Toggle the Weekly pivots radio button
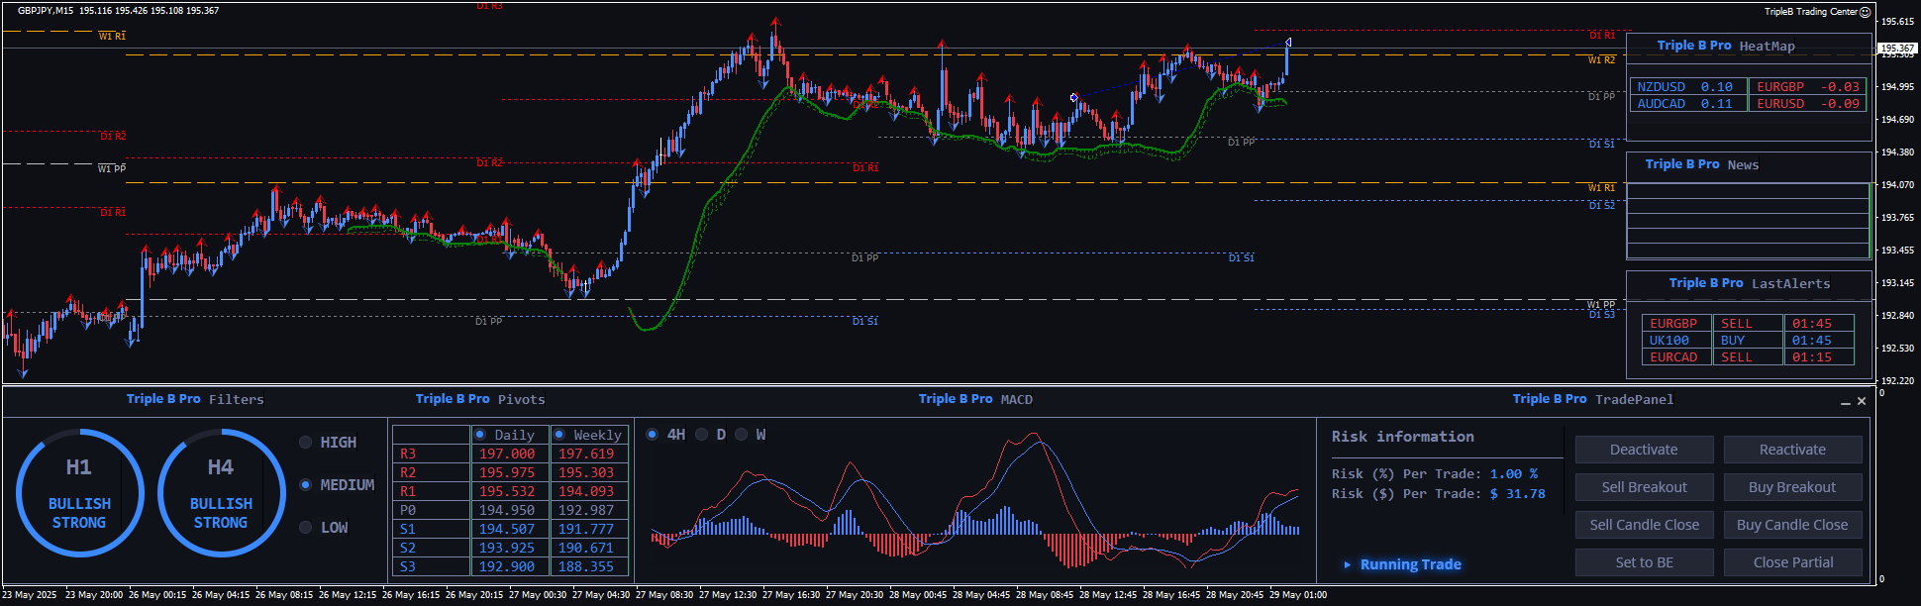 click(559, 435)
